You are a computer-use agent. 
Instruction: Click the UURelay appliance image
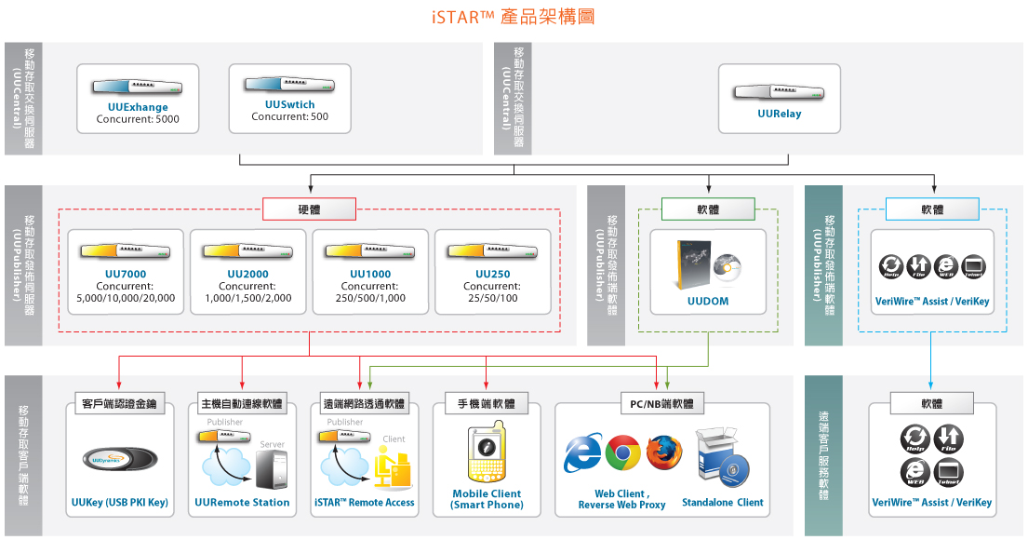(x=779, y=92)
